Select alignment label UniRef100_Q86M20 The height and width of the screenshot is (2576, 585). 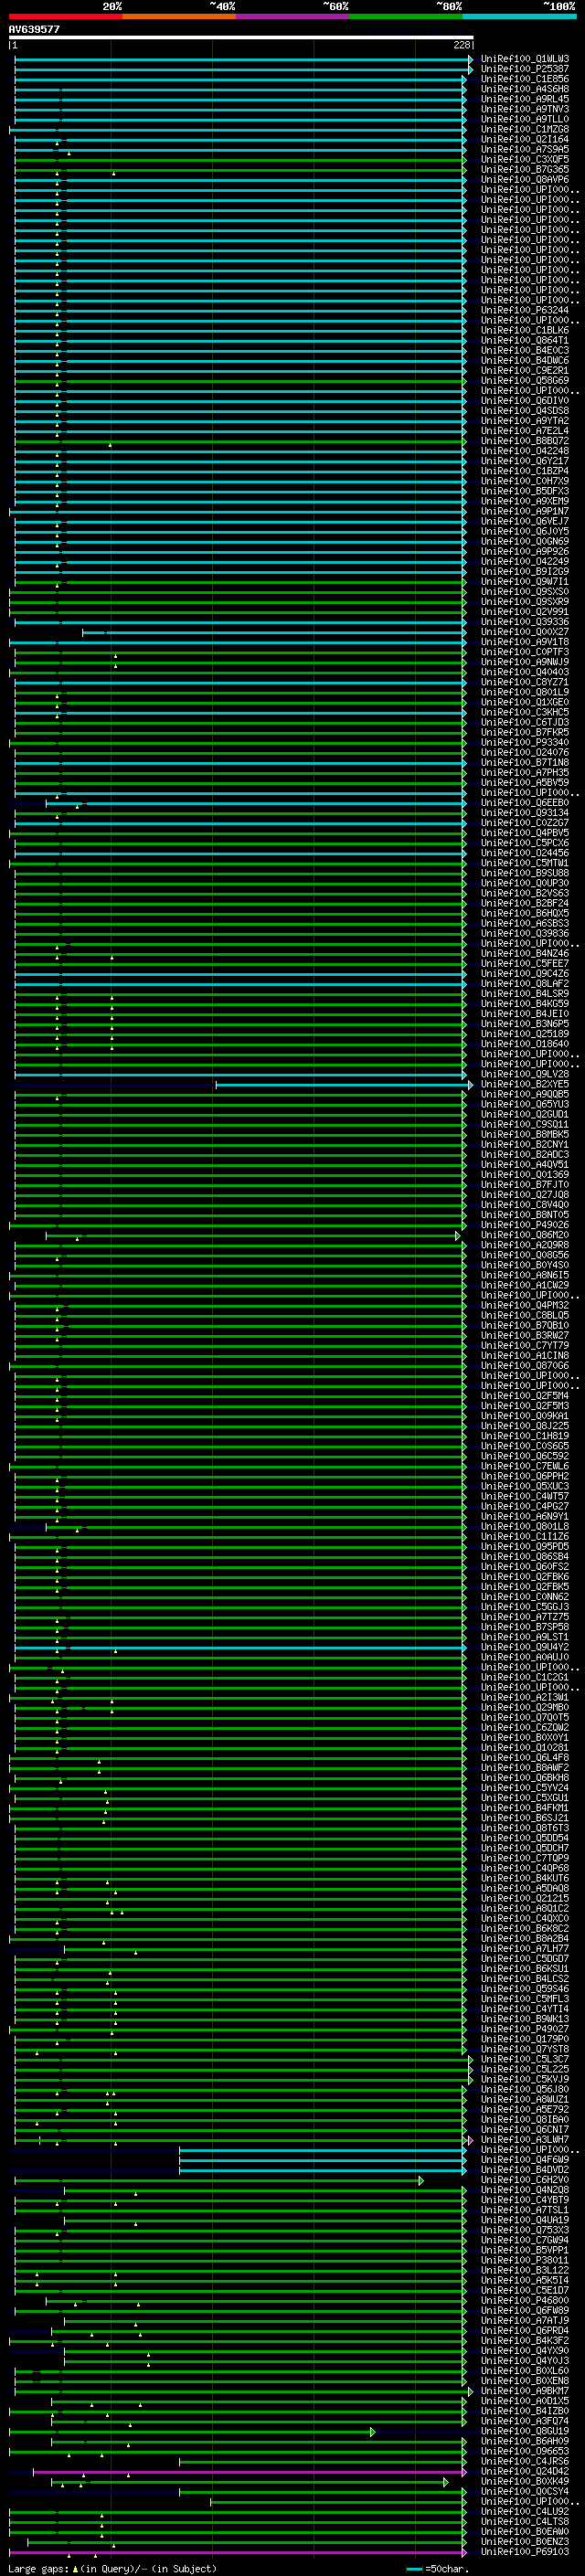tap(524, 1235)
